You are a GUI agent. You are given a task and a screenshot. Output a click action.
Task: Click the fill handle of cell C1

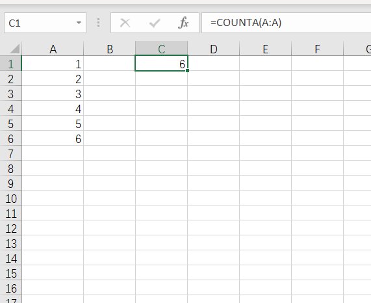[187, 70]
